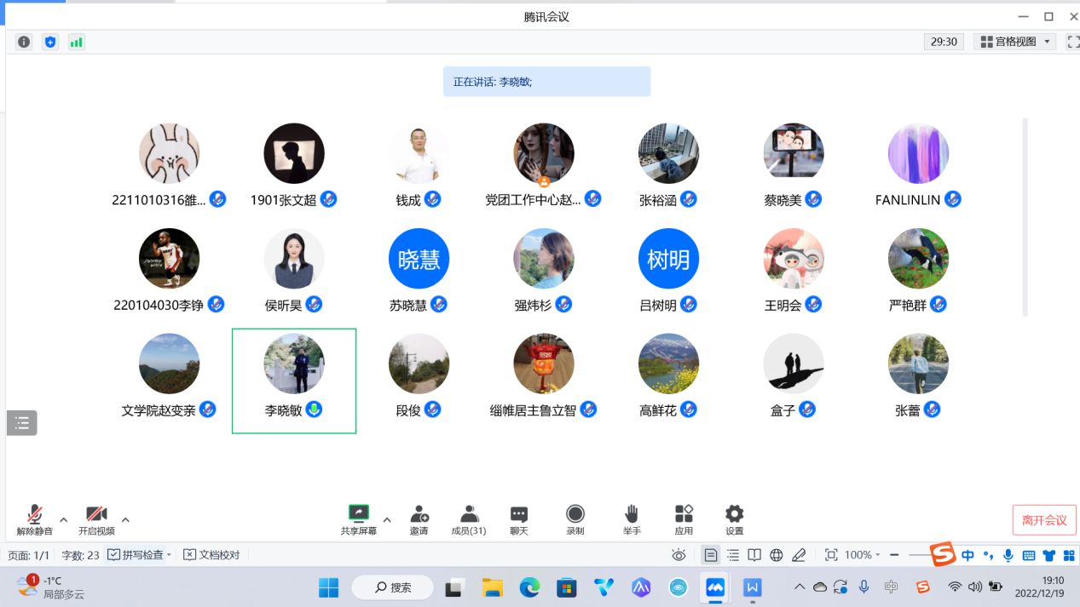Click 共享屏幕 share screen
This screenshot has width=1080, height=607.
tap(358, 519)
